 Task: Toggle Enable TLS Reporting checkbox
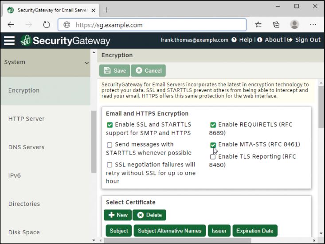(213, 157)
